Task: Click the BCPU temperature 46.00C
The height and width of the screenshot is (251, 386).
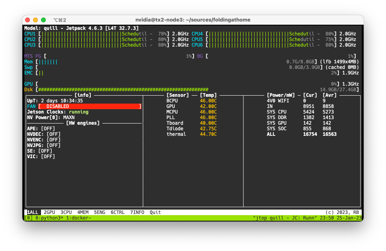Action: coord(208,101)
